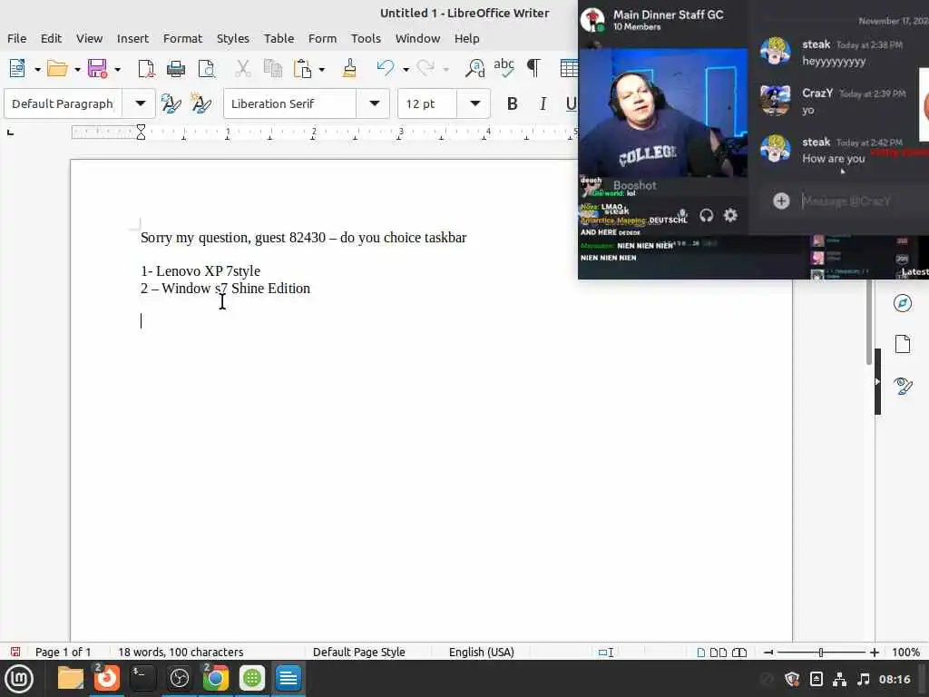The width and height of the screenshot is (929, 697).
Task: Click Insert Table icon in toolbar
Action: click(x=569, y=69)
